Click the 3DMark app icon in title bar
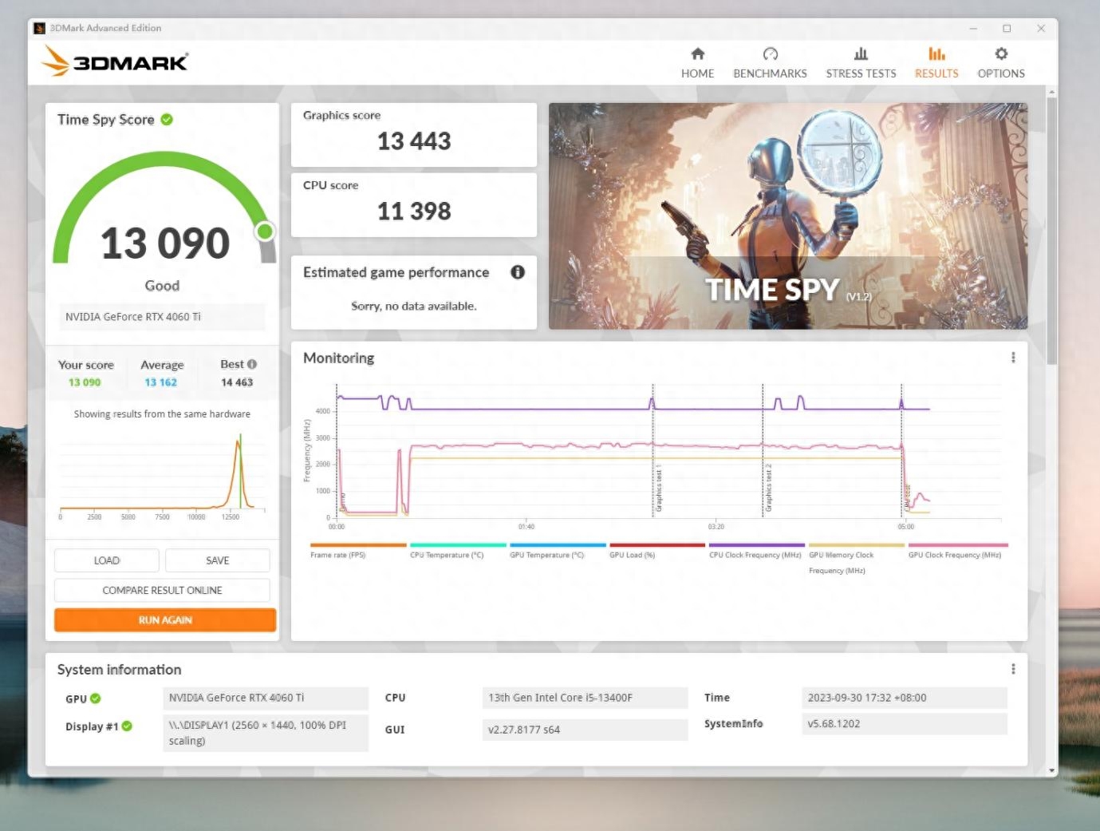 39,28
